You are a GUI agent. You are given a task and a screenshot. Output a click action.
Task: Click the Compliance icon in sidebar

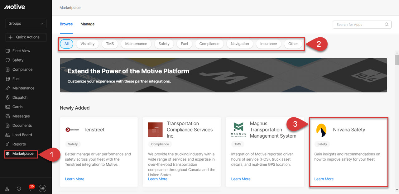(8, 69)
